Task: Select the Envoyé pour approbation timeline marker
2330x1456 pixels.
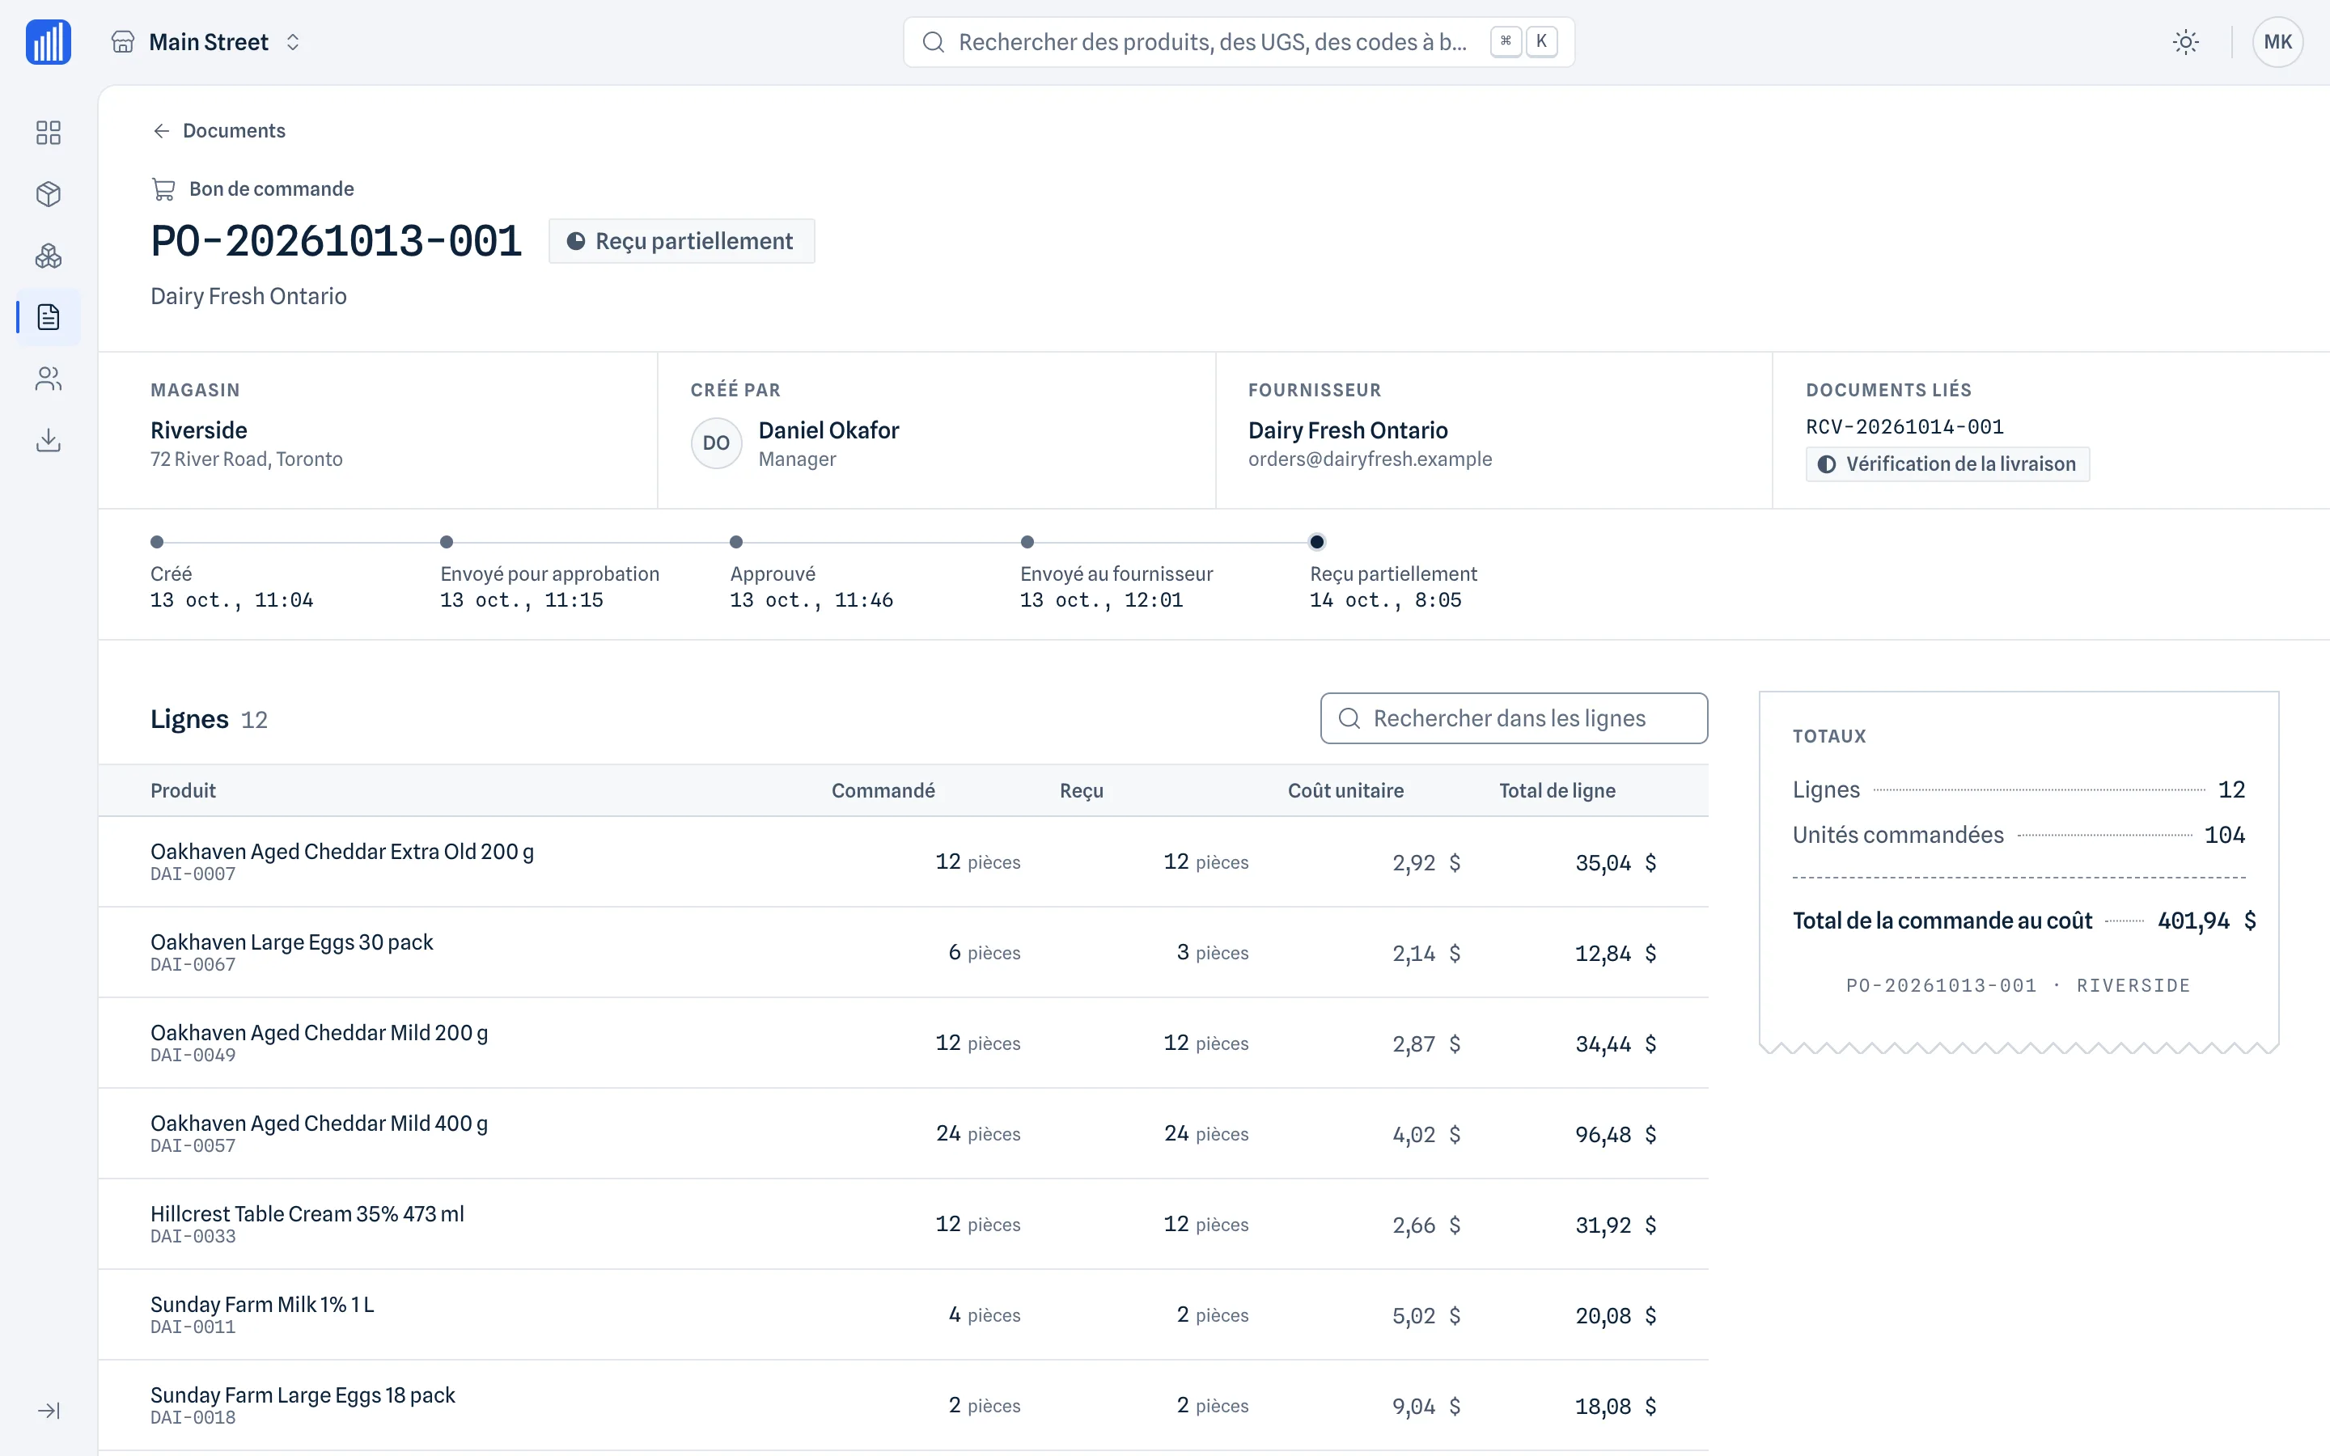Action: (447, 542)
